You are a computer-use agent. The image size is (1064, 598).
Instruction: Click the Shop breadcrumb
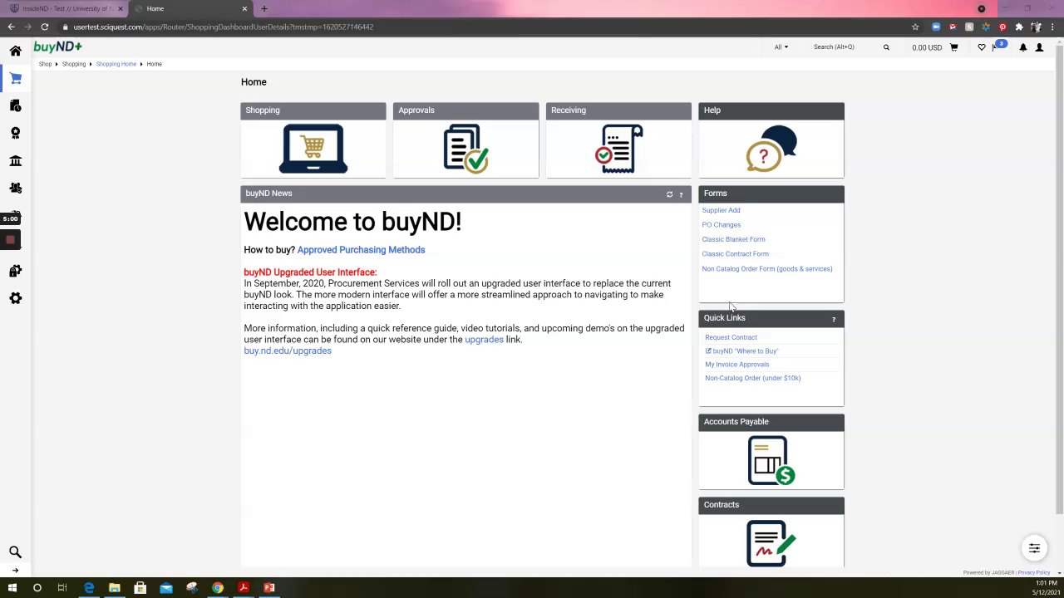pyautogui.click(x=45, y=64)
